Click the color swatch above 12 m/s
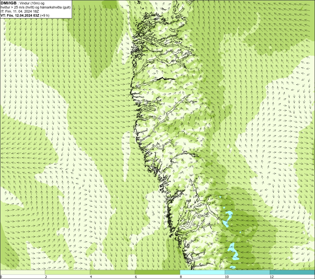Image resolution: width=315 pixels, height=279 pixels. (292, 272)
